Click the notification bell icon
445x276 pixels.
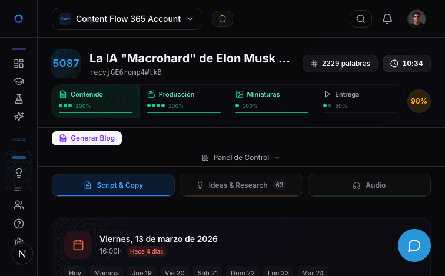[387, 19]
